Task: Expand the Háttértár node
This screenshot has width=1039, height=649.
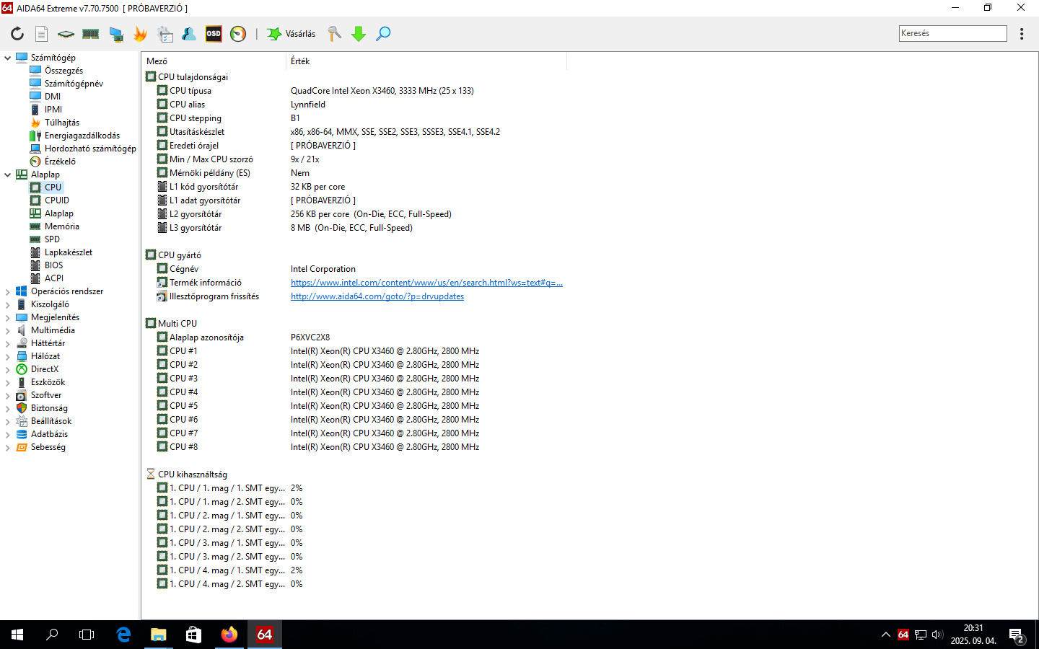Action: pyautogui.click(x=8, y=343)
